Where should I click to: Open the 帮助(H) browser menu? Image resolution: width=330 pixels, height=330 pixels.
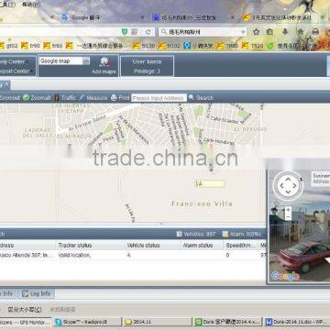31,5
